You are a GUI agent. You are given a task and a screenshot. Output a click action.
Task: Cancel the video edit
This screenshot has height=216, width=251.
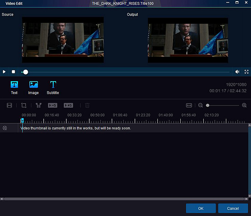click(x=233, y=208)
